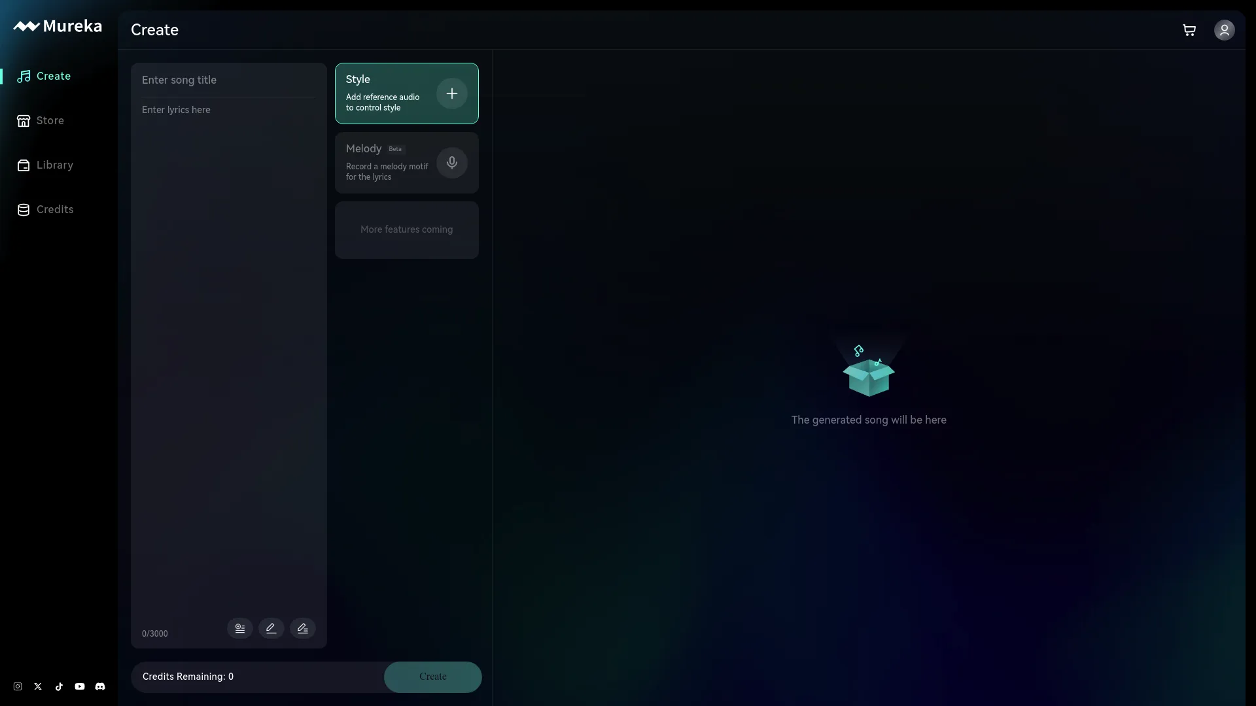This screenshot has height=706, width=1256.
Task: Click the Create generate song button
Action: 432,677
